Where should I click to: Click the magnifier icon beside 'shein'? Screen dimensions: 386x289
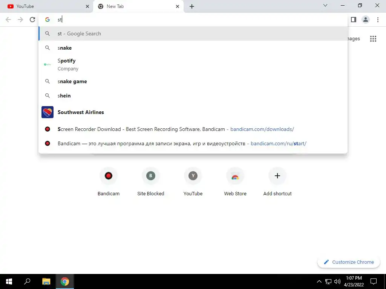pos(47,96)
